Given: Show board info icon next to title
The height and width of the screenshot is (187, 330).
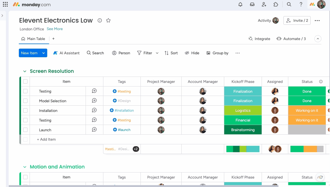Looking at the screenshot, I should (100, 20).
